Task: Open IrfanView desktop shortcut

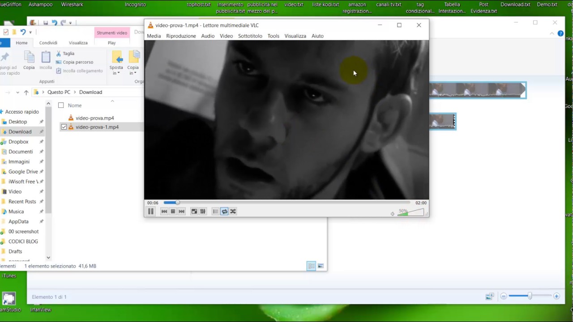Action: pos(41,309)
